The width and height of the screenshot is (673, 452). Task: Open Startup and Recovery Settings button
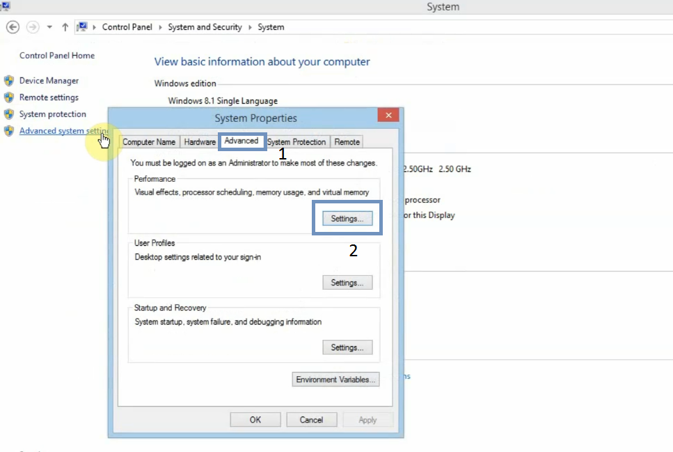pos(347,347)
